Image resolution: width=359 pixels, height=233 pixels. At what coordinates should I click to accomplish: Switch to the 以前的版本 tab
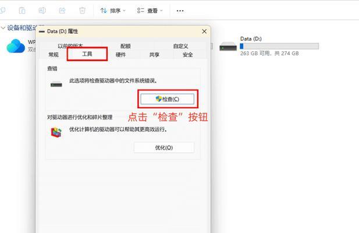70,45
